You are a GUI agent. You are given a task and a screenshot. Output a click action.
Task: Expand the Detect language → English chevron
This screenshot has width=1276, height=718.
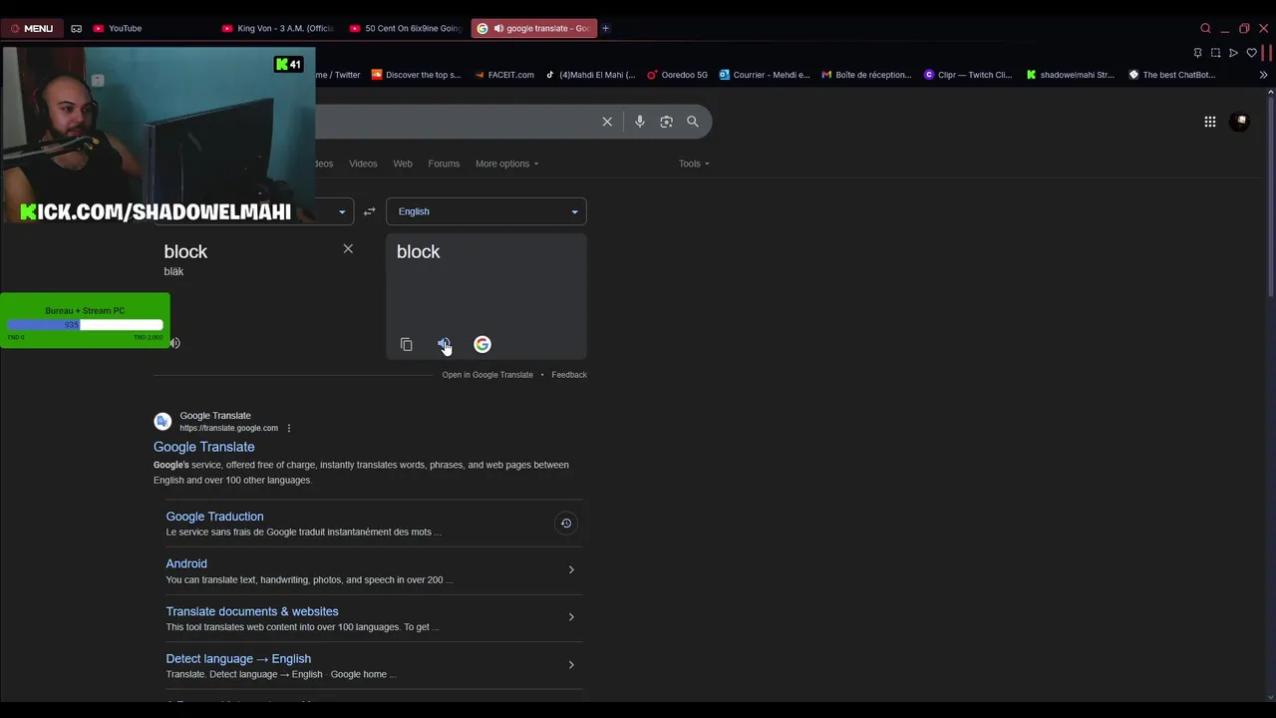[571, 664]
